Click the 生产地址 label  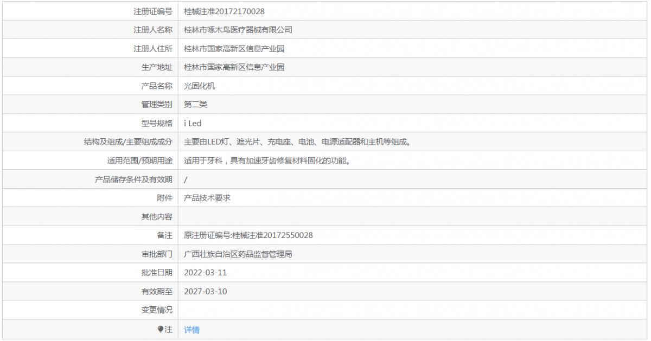[x=157, y=67]
